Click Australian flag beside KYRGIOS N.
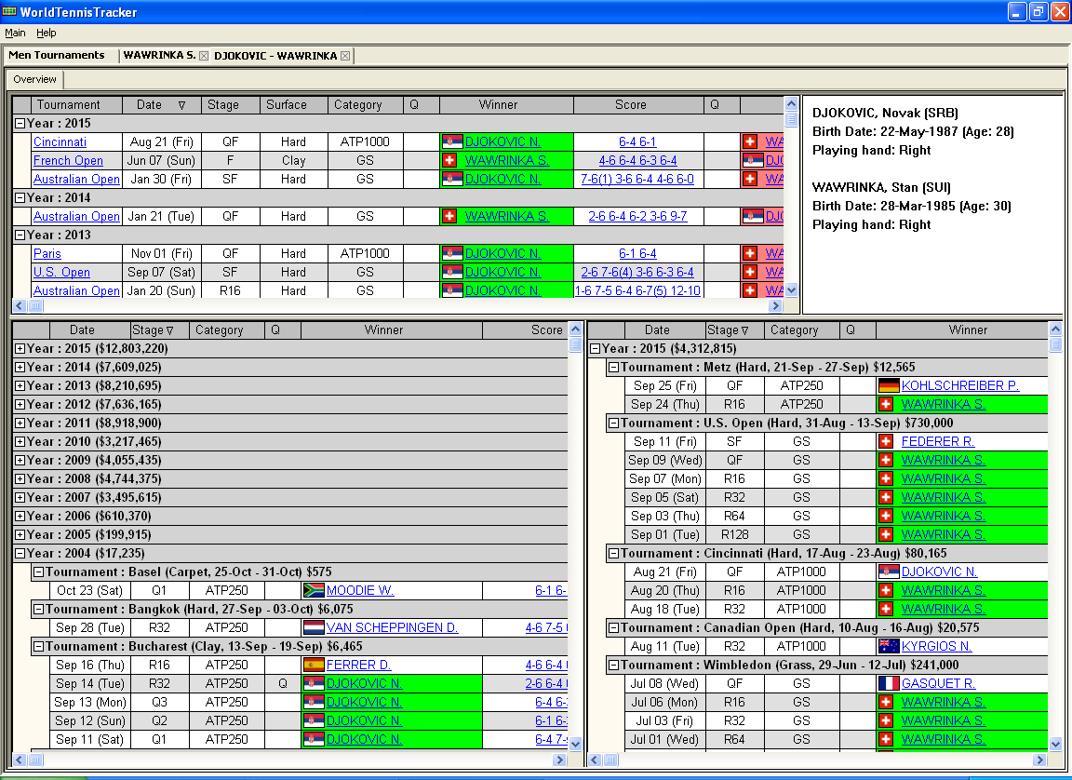 (x=889, y=646)
